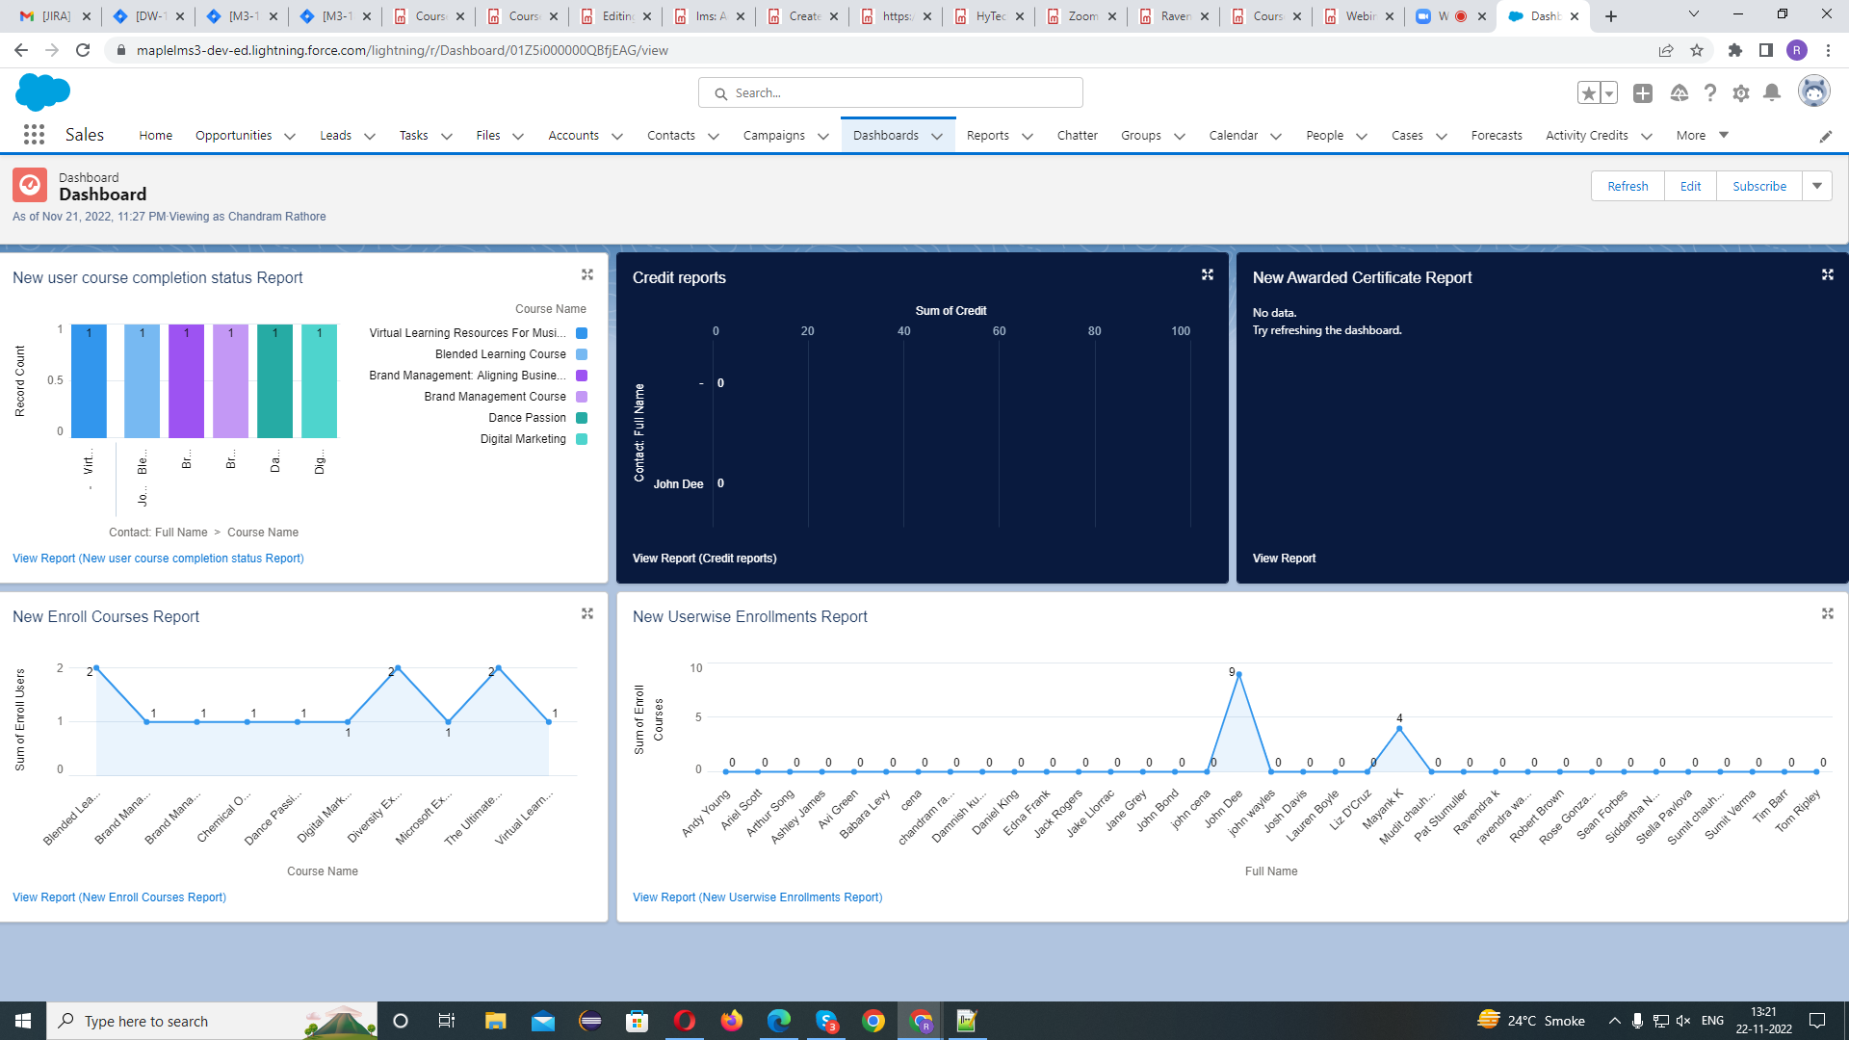Click Brand Management Course legend swatch
This screenshot has width=1849, height=1040.
582,397
